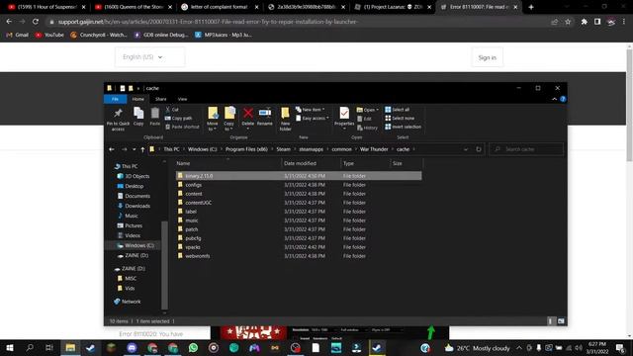The image size is (633, 356).
Task: Open Discord from the taskbar
Action: [x=132, y=348]
